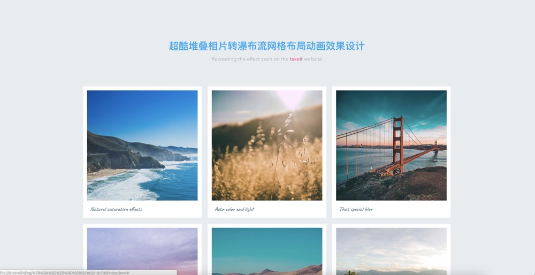This screenshot has height=275, width=535.
Task: Click the blue Chinese page title heading
Action: (x=267, y=46)
